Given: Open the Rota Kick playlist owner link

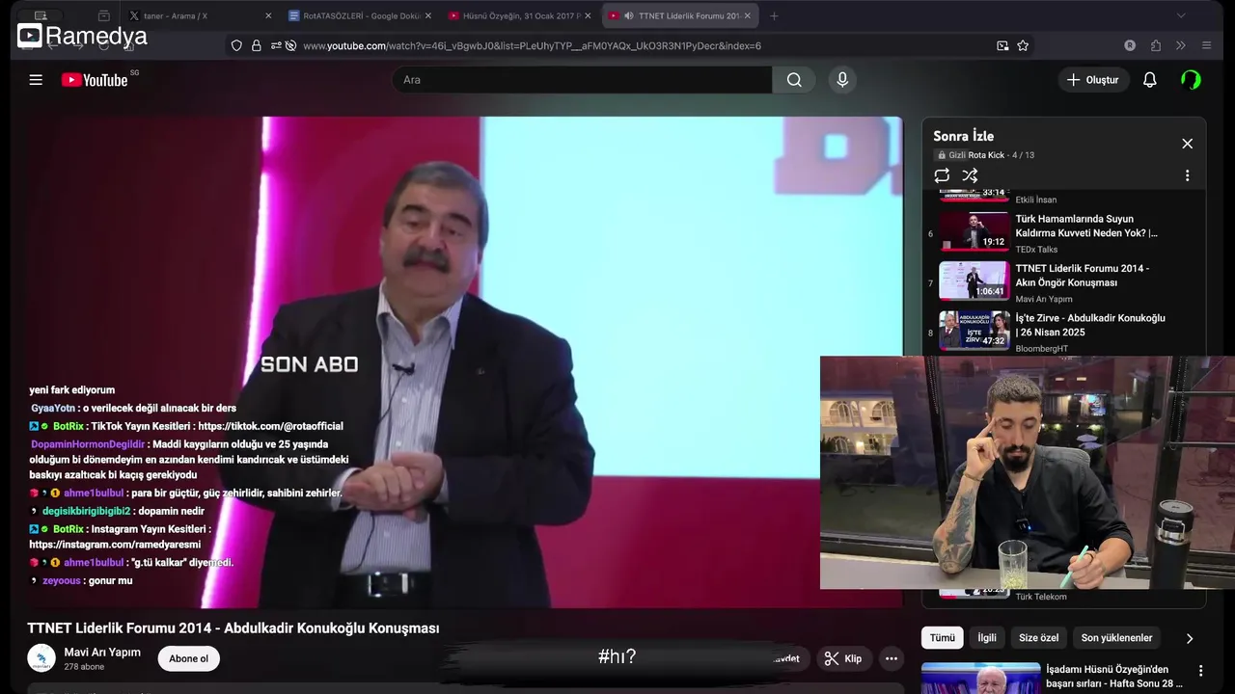Looking at the screenshot, I should tap(986, 155).
